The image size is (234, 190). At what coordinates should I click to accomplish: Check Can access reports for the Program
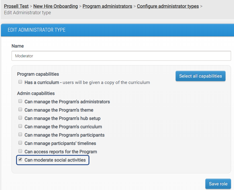[20, 151]
